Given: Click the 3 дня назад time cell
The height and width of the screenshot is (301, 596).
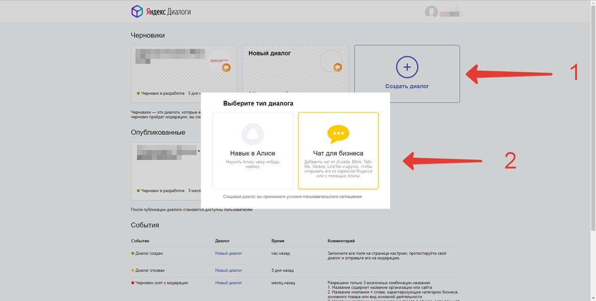Looking at the screenshot, I should 283,271.
